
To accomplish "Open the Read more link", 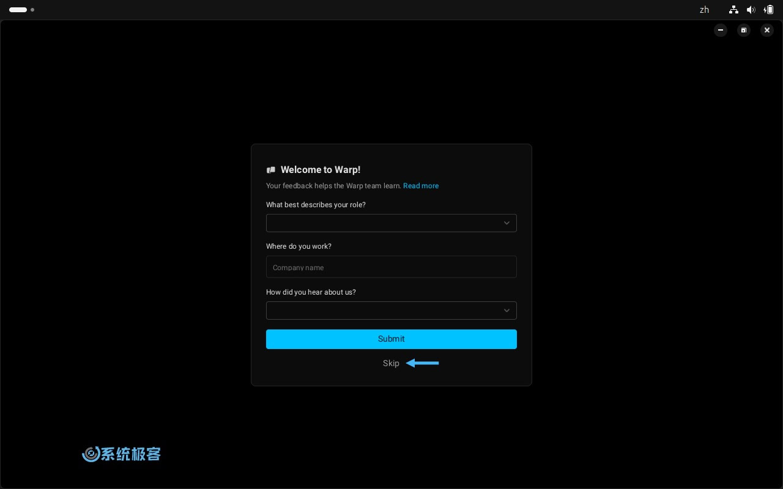I will point(421,186).
